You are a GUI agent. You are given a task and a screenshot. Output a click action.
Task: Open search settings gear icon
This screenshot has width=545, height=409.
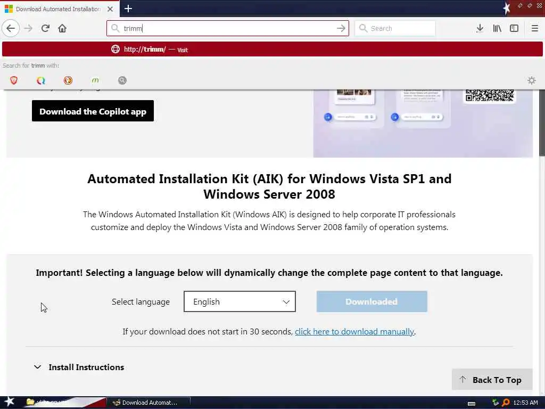(532, 80)
